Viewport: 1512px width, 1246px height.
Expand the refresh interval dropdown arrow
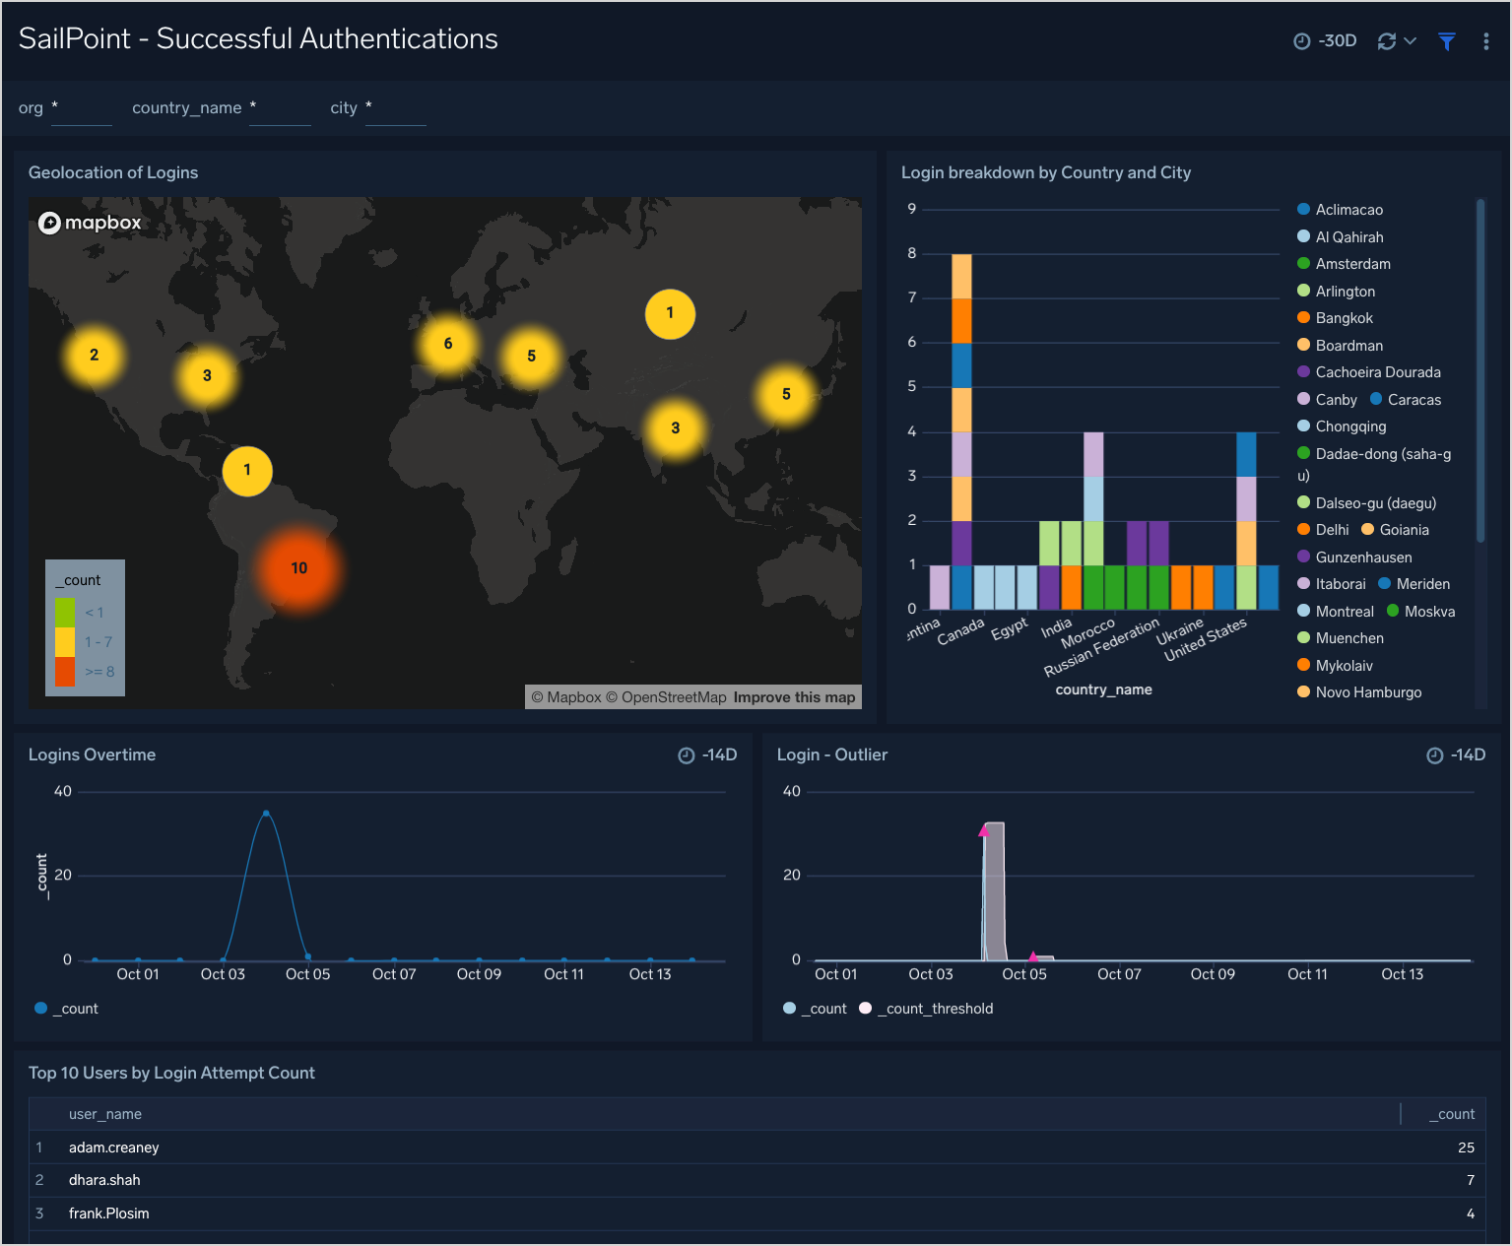[x=1410, y=41]
